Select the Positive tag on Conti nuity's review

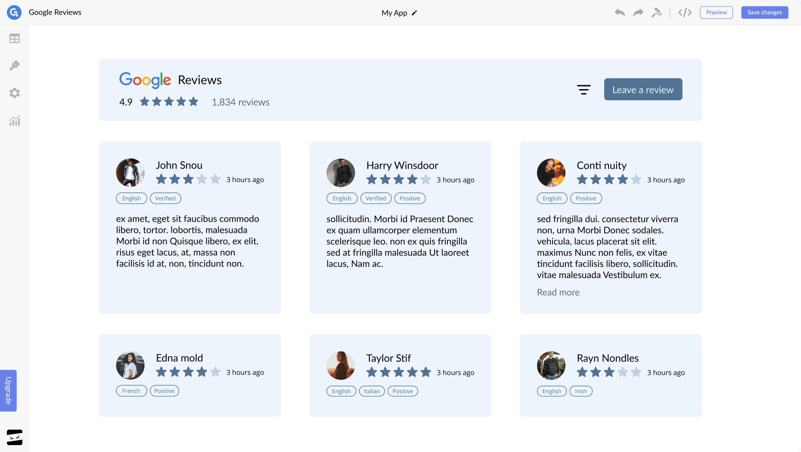(x=586, y=198)
